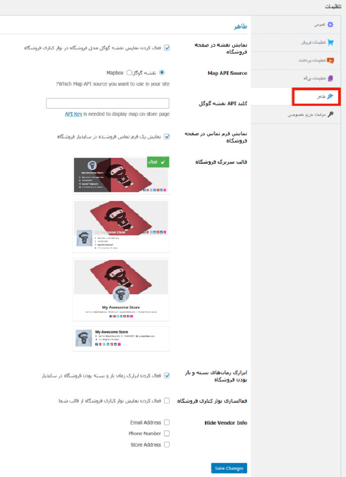
Task: Check Email Address under Hide Vendor Info
Action: [167, 422]
